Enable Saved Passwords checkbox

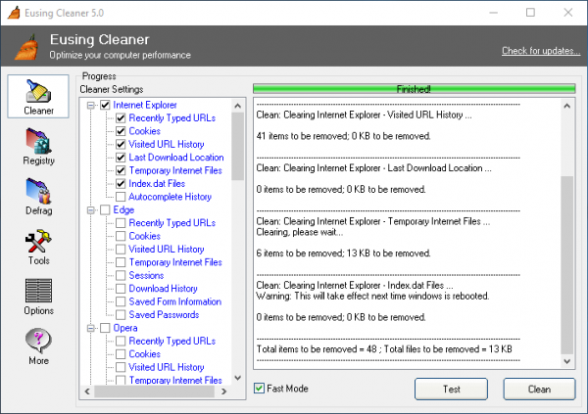coord(121,315)
